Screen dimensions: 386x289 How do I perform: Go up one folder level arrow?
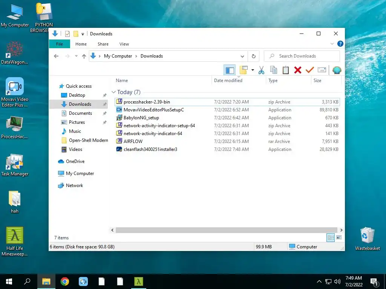(84, 56)
